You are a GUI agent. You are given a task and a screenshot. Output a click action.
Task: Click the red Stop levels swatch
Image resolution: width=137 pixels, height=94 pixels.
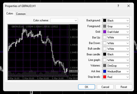point(105,77)
